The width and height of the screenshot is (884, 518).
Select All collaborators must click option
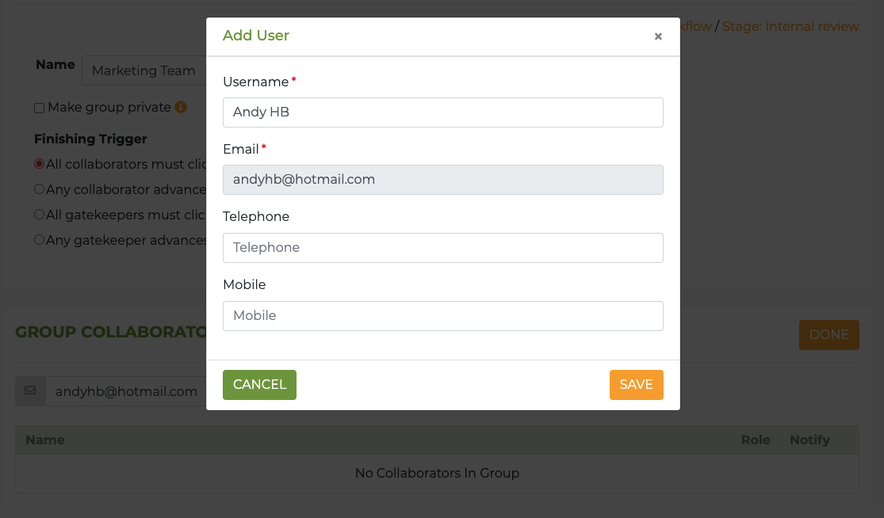(x=39, y=164)
